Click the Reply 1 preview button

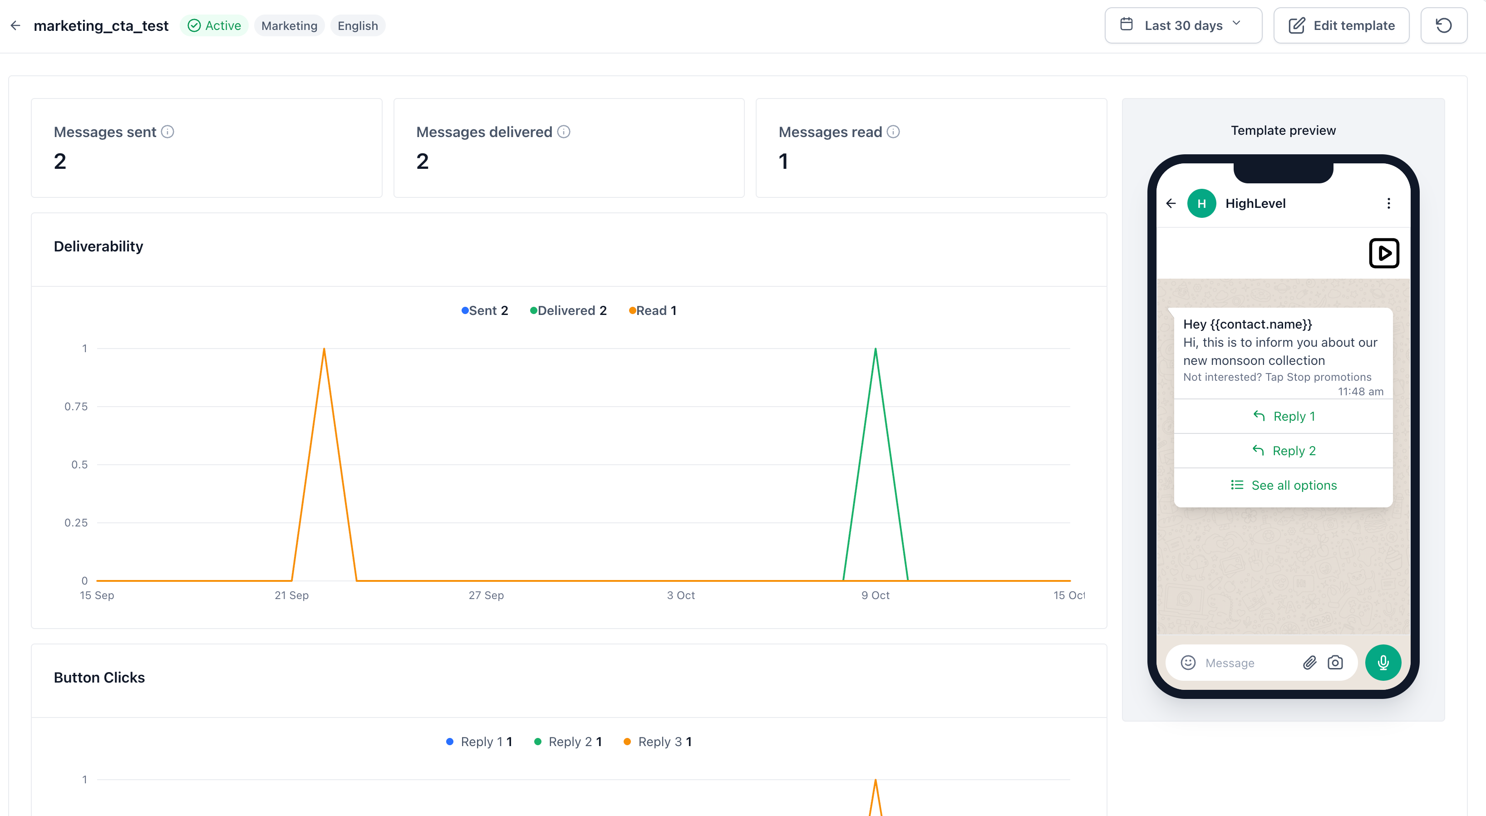pyautogui.click(x=1283, y=416)
